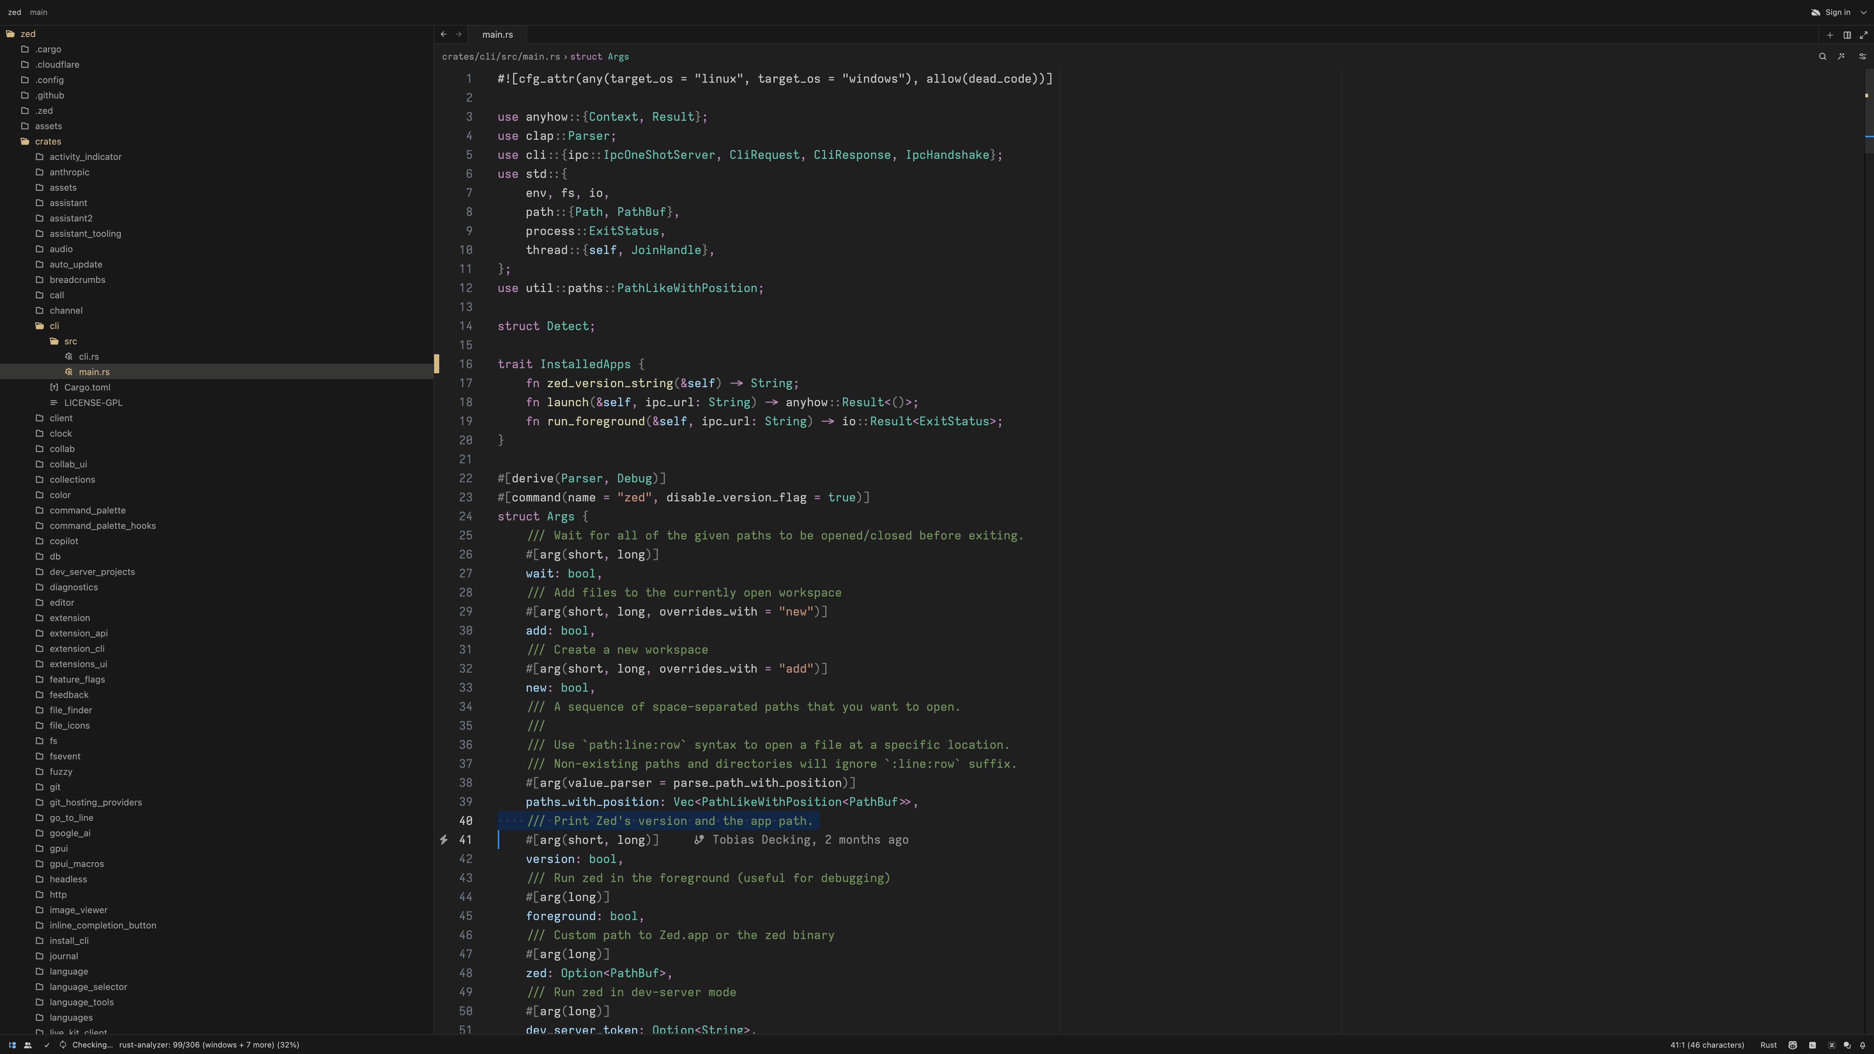The height and width of the screenshot is (1054, 1874).
Task: Collapse the zed root folder
Action: click(x=217, y=33)
